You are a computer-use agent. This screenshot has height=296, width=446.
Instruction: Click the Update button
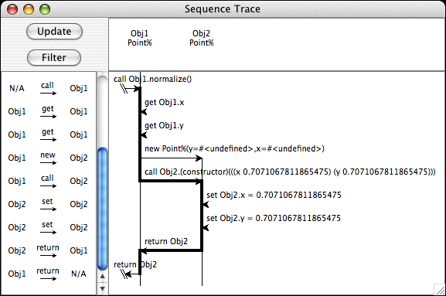pyautogui.click(x=54, y=31)
